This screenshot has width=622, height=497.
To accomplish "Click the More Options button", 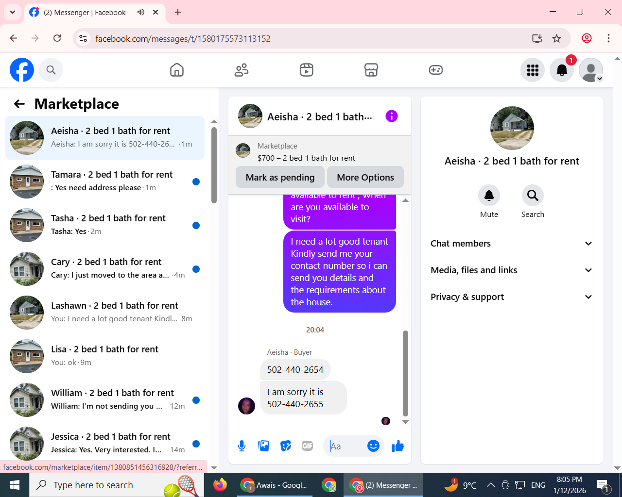I will [x=365, y=177].
